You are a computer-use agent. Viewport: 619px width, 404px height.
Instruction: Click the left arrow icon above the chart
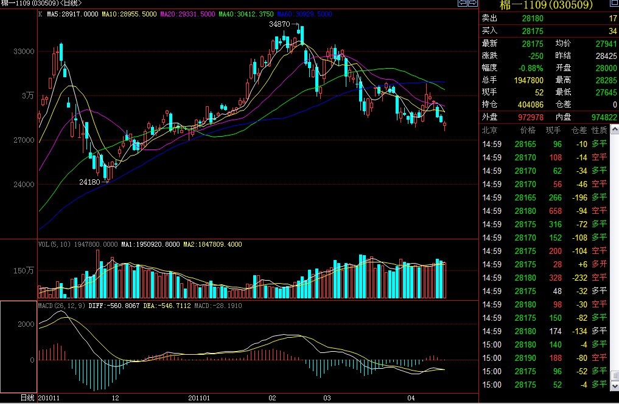(462, 4)
